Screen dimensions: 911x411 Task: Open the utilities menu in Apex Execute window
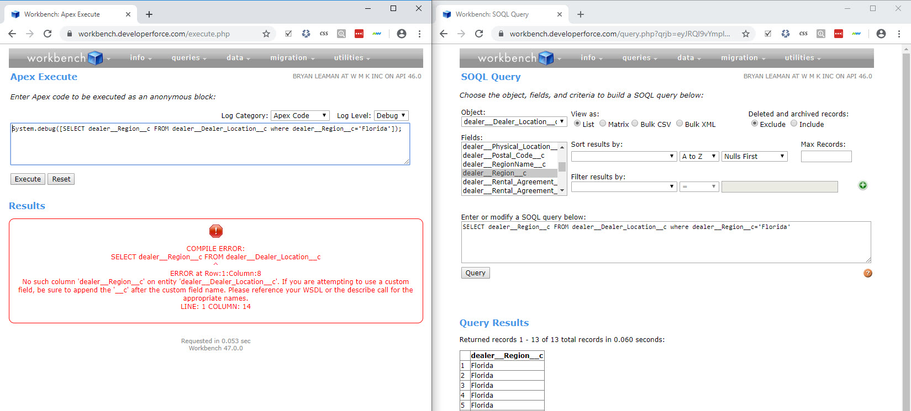tap(352, 58)
